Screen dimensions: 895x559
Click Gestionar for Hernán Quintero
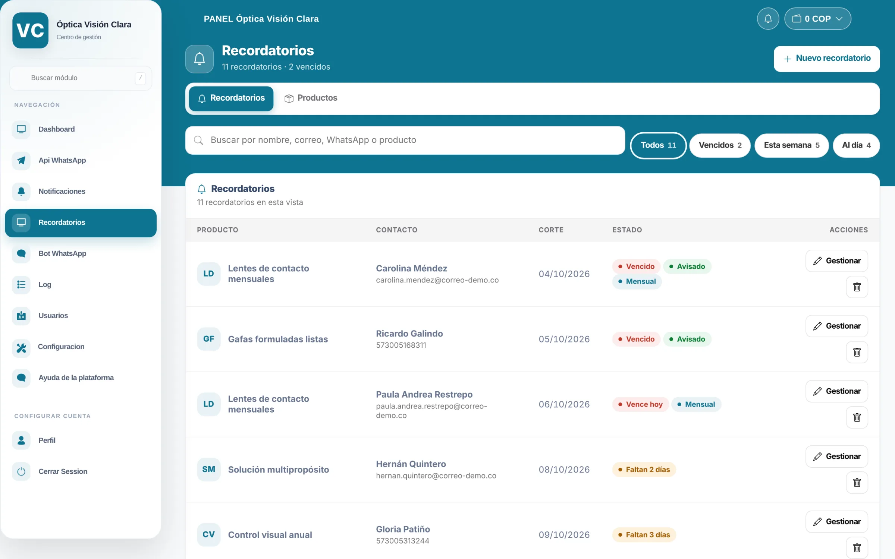point(836,457)
